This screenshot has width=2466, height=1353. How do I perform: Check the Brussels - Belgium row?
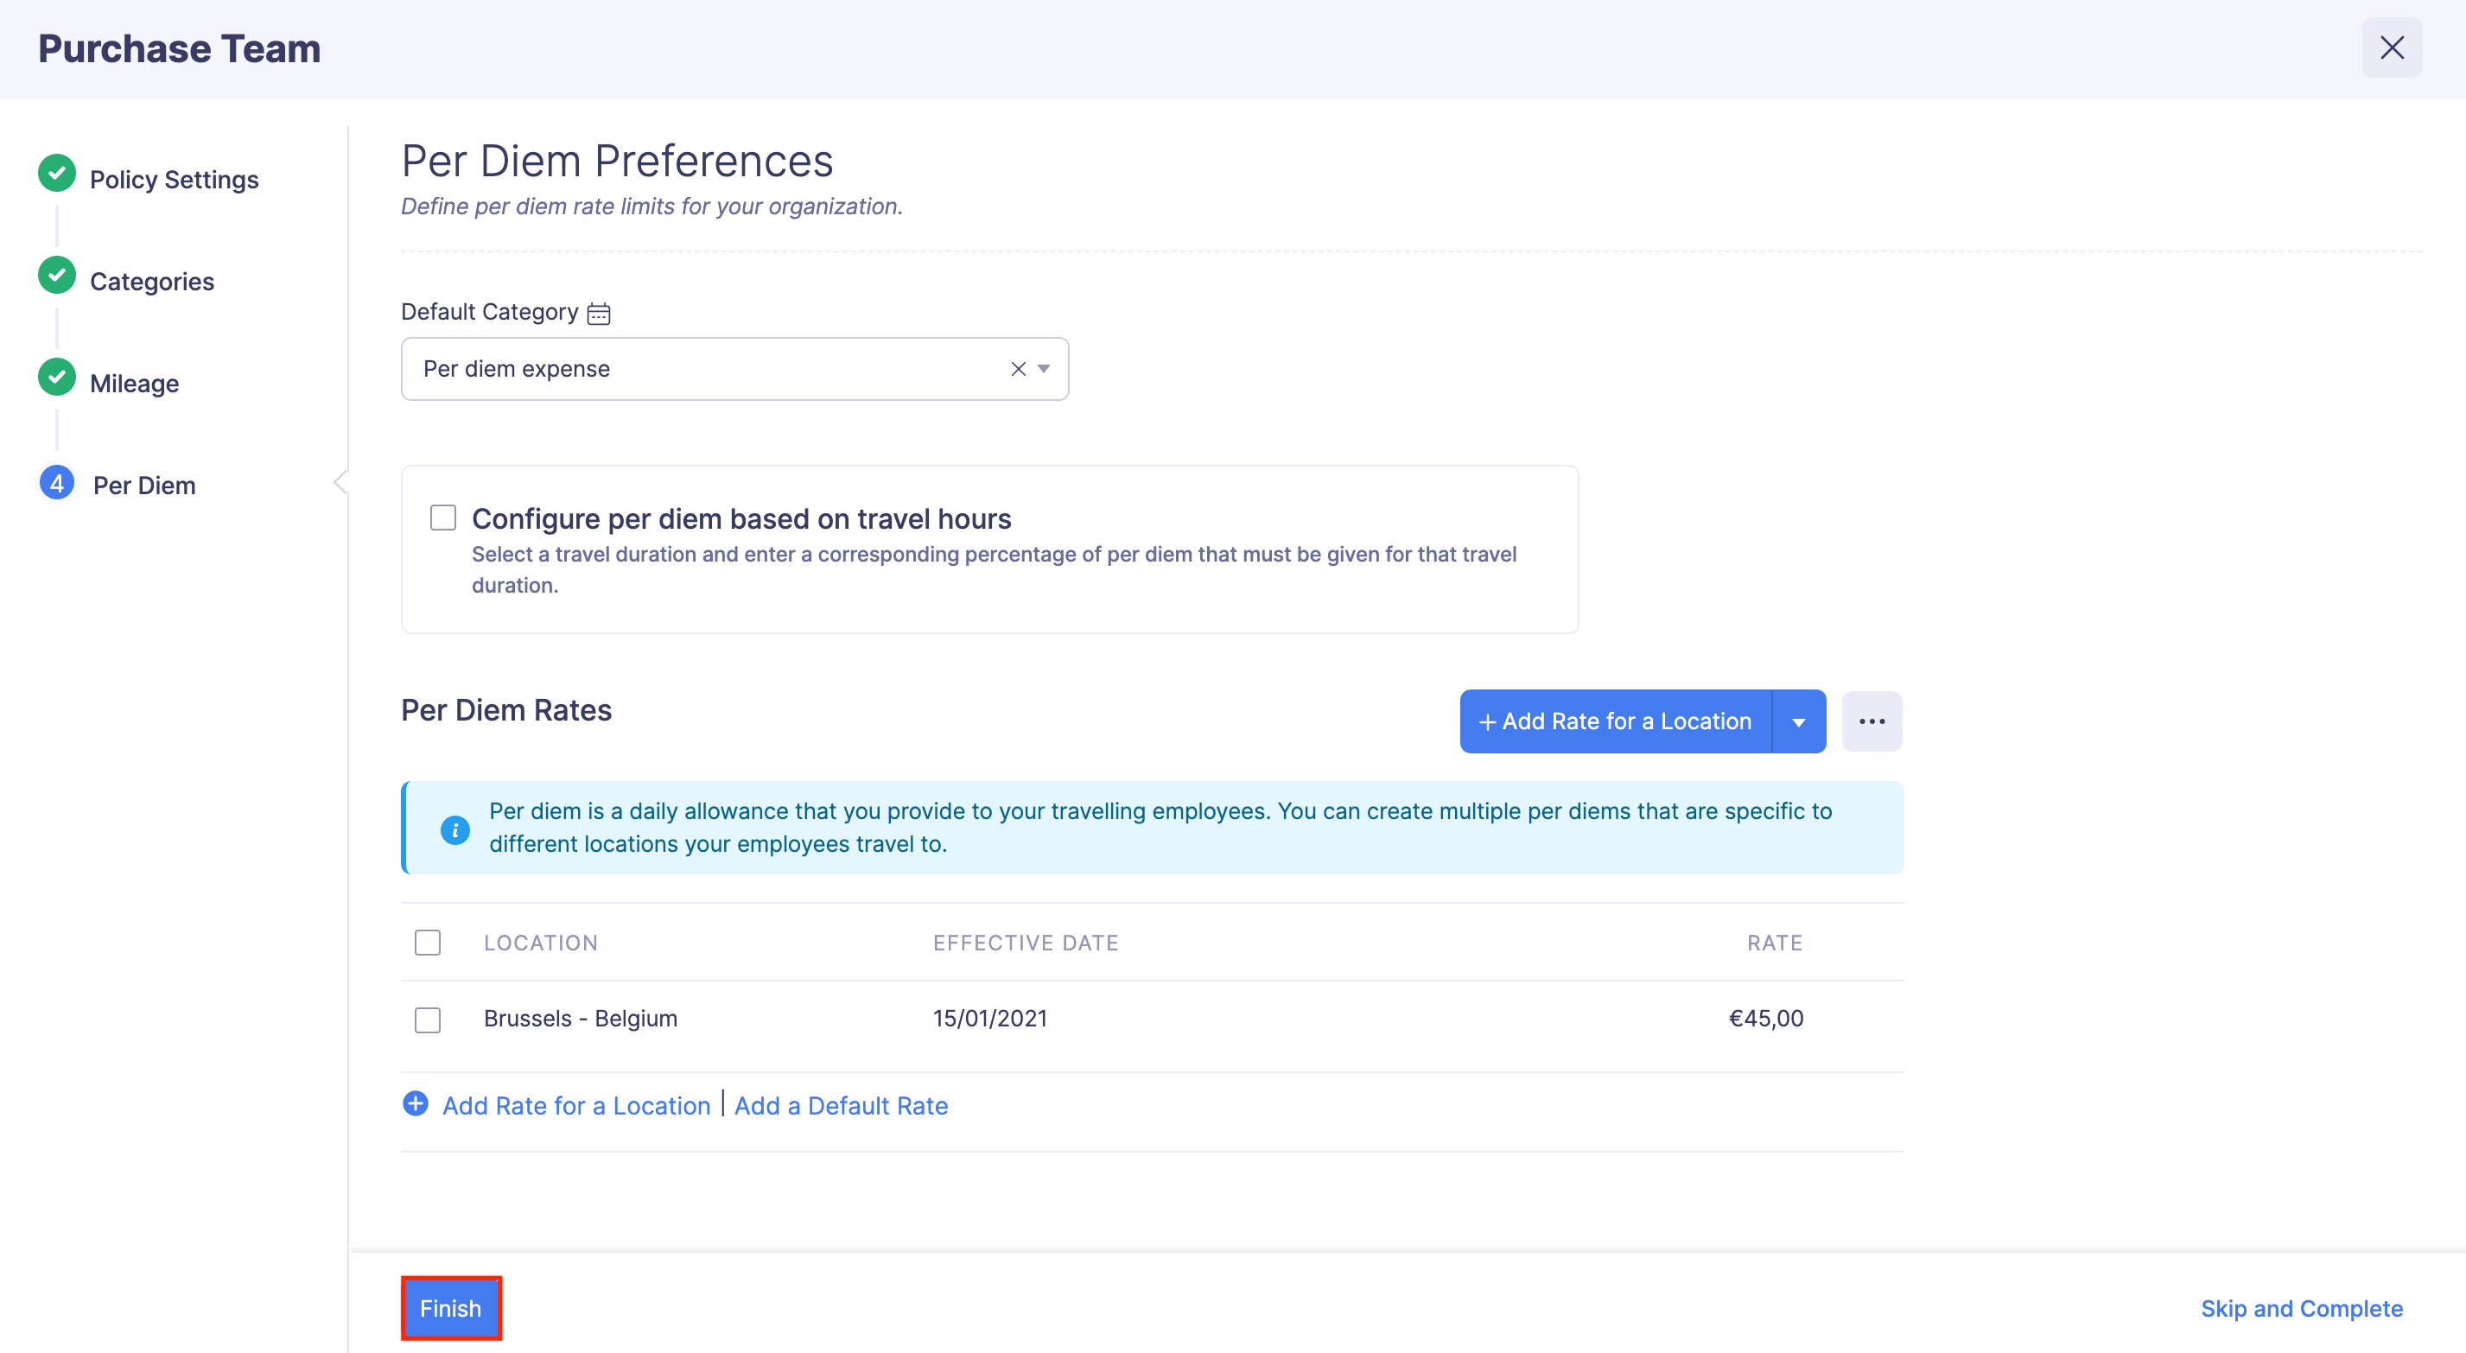click(x=427, y=1019)
